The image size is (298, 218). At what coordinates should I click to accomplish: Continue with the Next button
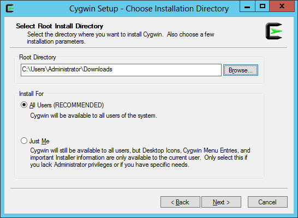click(221, 202)
